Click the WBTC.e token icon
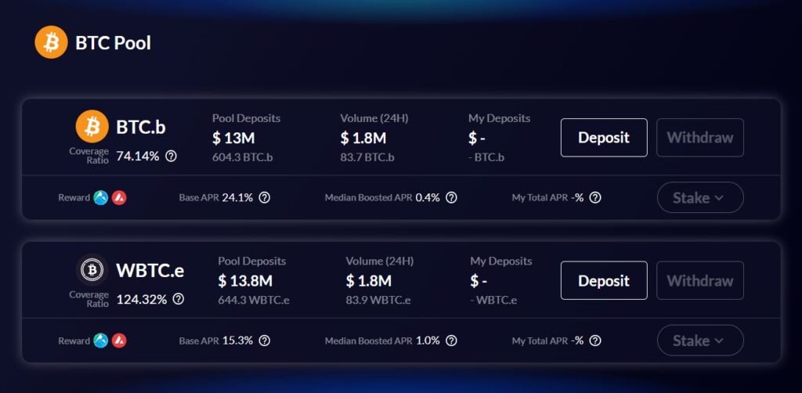 92,269
